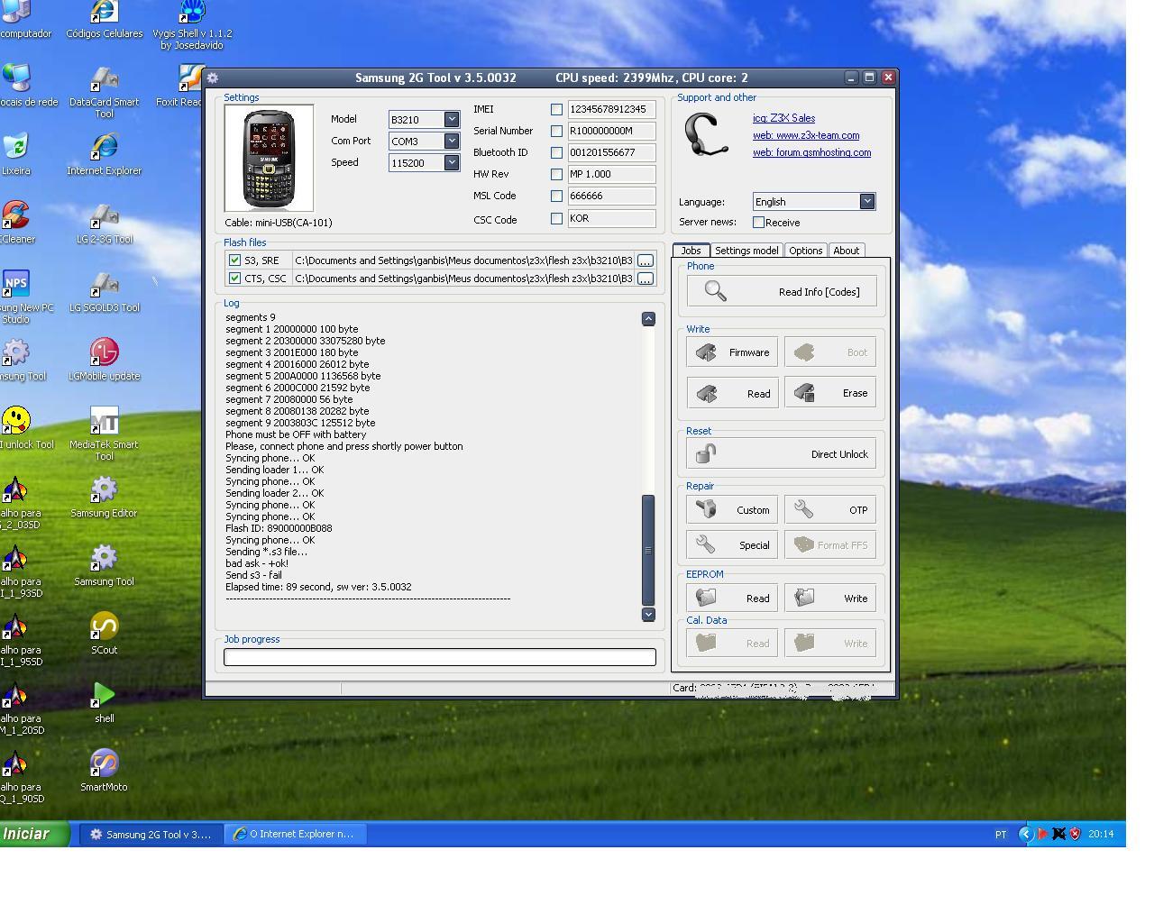This screenshot has width=1154, height=923.
Task: Open Vygis Shell v 1.1.2 desktop icon
Action: [x=191, y=25]
